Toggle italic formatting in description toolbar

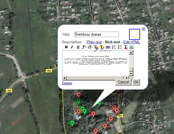click(x=72, y=47)
